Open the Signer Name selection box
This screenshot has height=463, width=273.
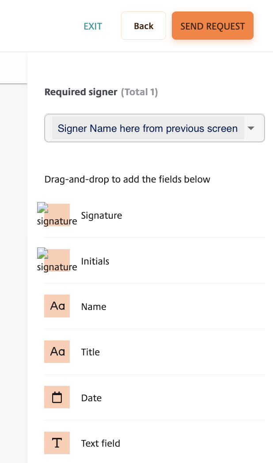point(155,128)
